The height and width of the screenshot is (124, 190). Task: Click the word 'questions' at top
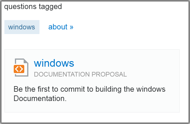coord(20,7)
